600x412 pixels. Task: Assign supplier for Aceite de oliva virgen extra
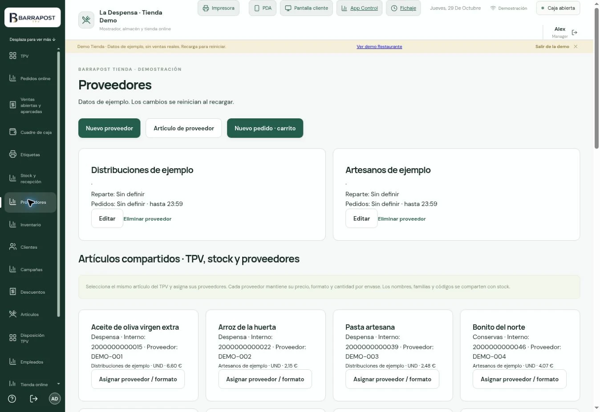click(138, 379)
